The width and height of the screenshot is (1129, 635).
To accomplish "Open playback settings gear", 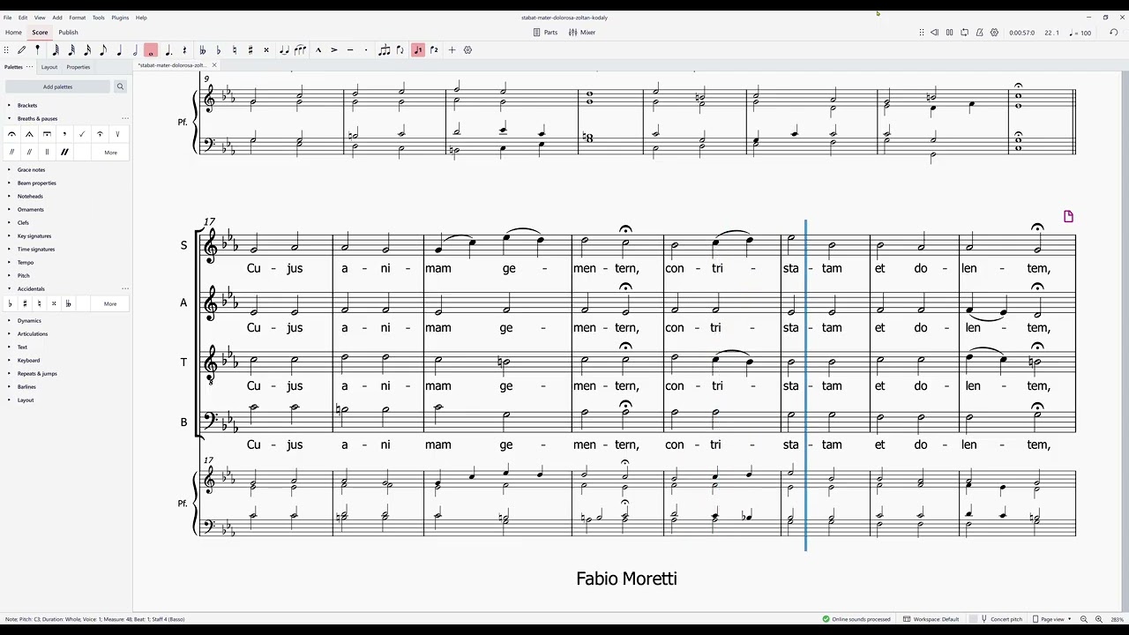I will click(994, 33).
